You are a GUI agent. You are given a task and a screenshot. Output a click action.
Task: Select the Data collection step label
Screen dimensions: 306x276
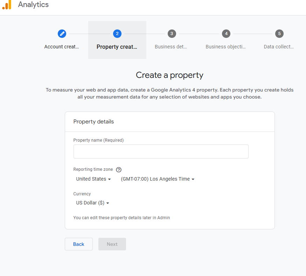tap(279, 47)
